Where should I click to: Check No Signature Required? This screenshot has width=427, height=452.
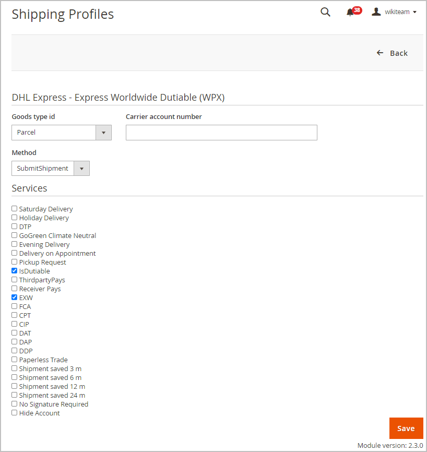point(14,403)
